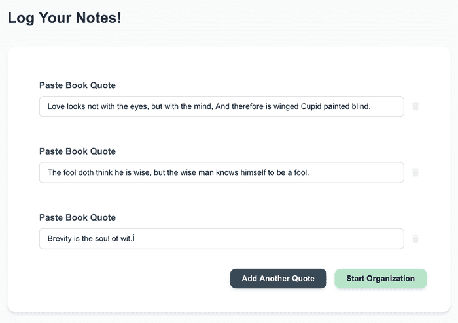Click the third "Paste Book Quote" label
The width and height of the screenshot is (458, 323).
click(x=77, y=217)
